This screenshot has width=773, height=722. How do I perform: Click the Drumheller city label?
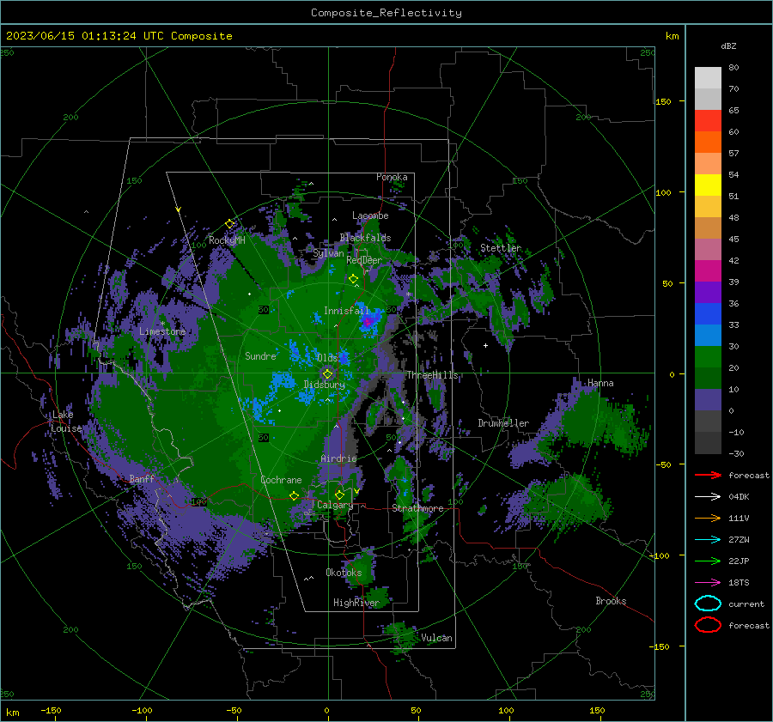point(503,423)
